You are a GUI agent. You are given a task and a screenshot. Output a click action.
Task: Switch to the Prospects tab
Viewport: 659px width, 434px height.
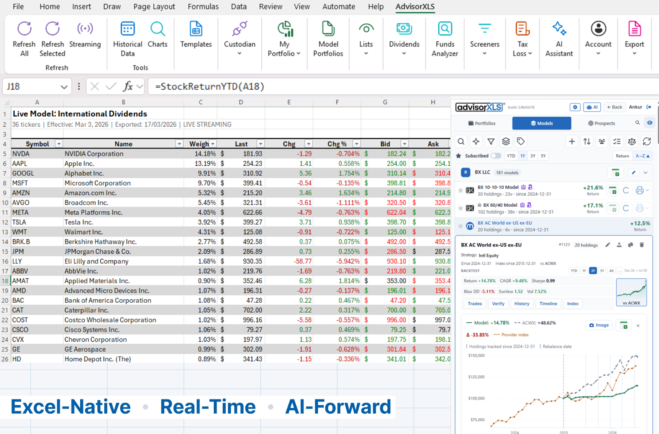[x=602, y=123]
